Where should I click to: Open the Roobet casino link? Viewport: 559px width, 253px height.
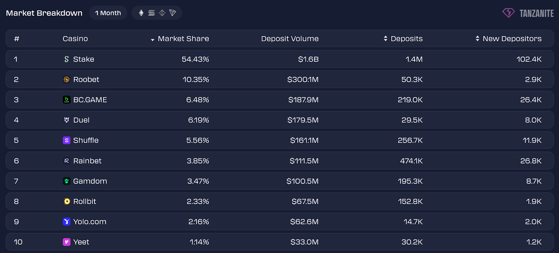(x=86, y=79)
